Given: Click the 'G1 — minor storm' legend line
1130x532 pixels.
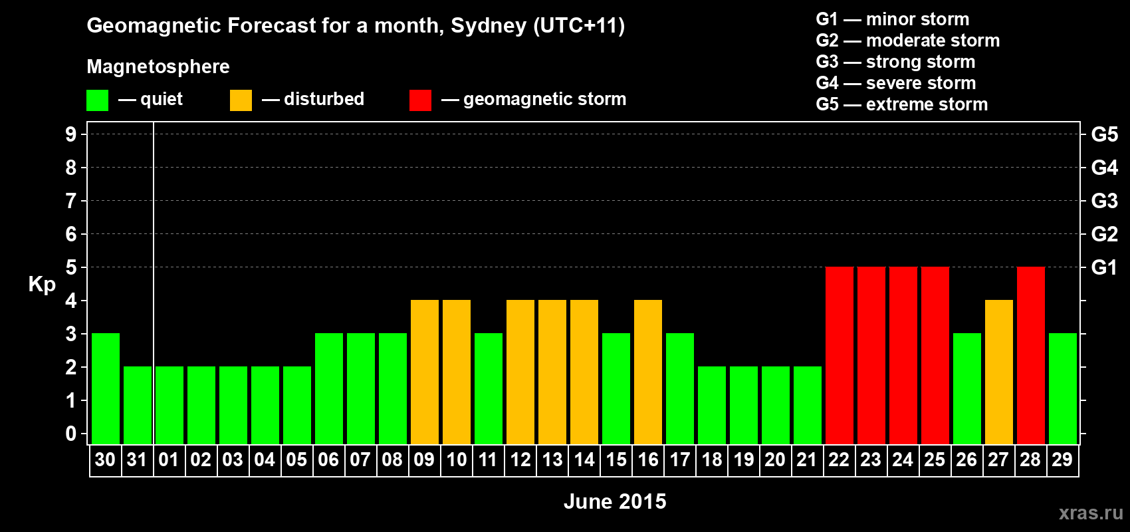Looking at the screenshot, I should pyautogui.click(x=893, y=19).
